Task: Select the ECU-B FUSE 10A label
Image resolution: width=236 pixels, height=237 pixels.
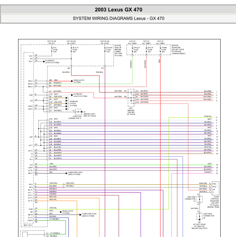Action: (x=150, y=50)
